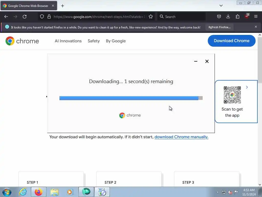
Task: Open the installer disc taskbar icon
Action: pos(102,192)
